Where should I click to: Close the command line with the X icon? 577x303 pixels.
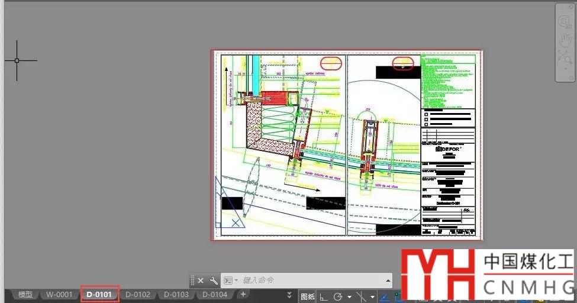tap(201, 281)
